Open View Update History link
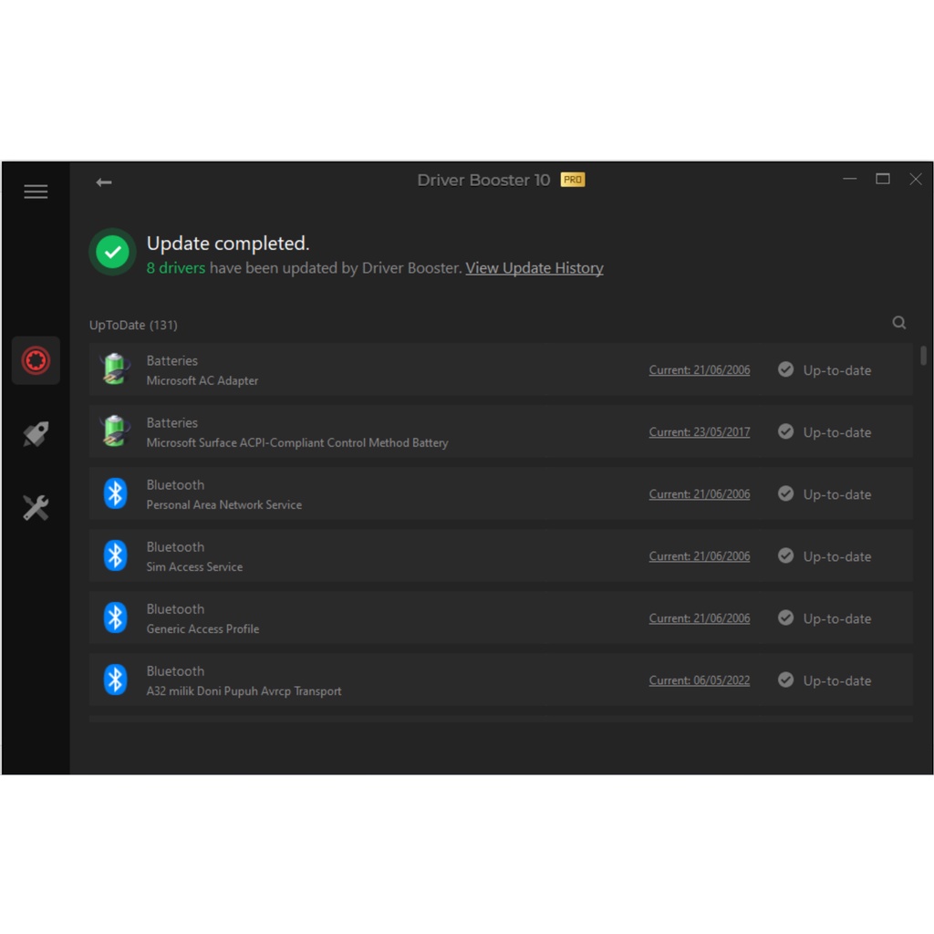 534,268
